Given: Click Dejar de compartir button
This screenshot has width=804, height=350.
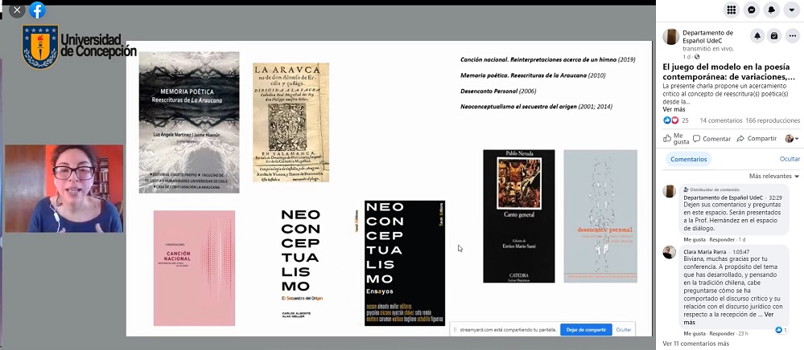Looking at the screenshot, I should coord(585,330).
